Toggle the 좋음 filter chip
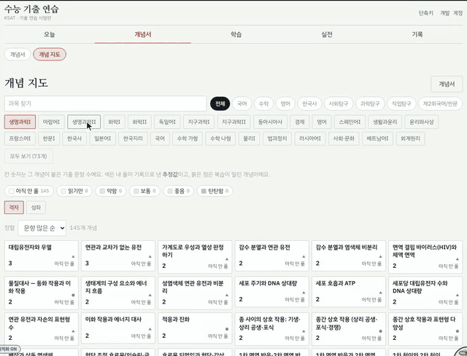Viewport: 467px width, 356px height. (178, 191)
